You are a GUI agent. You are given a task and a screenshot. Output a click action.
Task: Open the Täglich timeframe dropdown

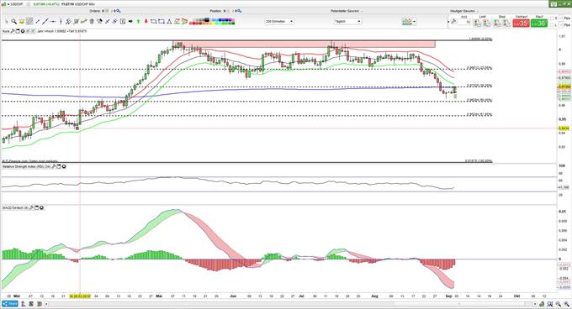[347, 22]
